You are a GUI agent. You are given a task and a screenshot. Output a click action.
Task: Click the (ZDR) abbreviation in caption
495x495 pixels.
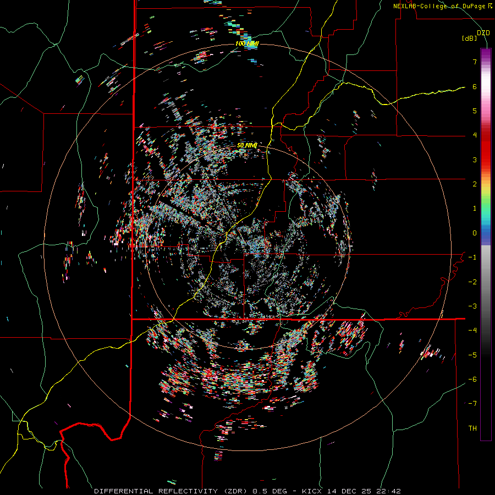pyautogui.click(x=235, y=491)
